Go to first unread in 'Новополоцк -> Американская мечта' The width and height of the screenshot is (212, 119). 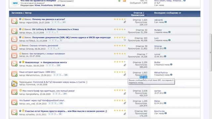point(20,62)
